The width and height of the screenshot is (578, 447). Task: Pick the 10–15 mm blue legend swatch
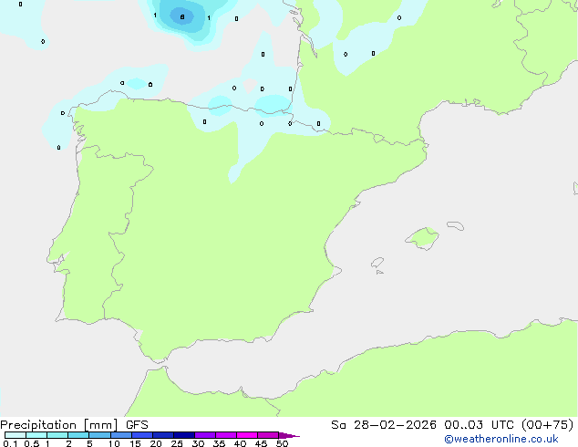[120, 435]
